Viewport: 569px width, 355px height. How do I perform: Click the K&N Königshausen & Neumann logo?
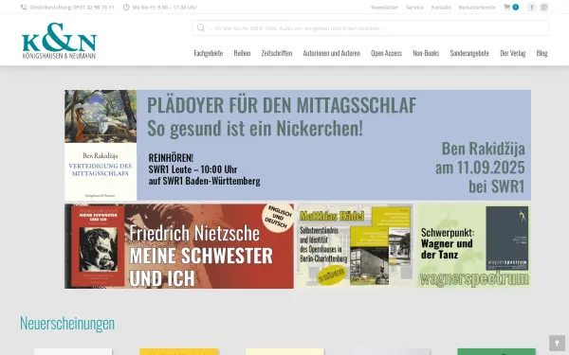tap(59, 41)
